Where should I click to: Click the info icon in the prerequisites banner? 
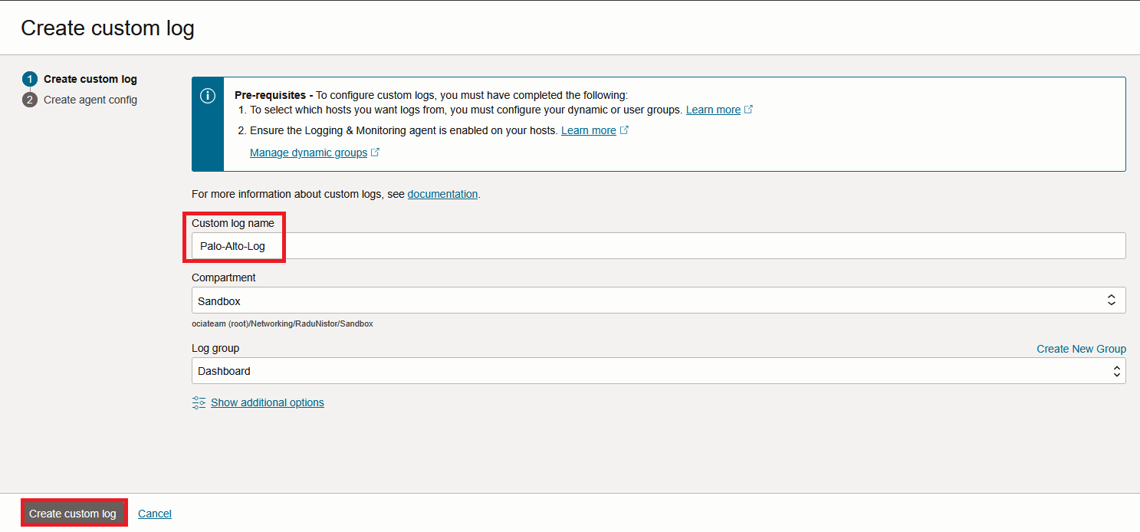pyautogui.click(x=208, y=96)
